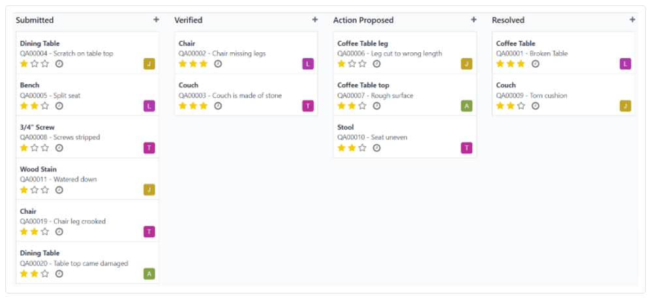Add a new card in Submitted column

(156, 20)
